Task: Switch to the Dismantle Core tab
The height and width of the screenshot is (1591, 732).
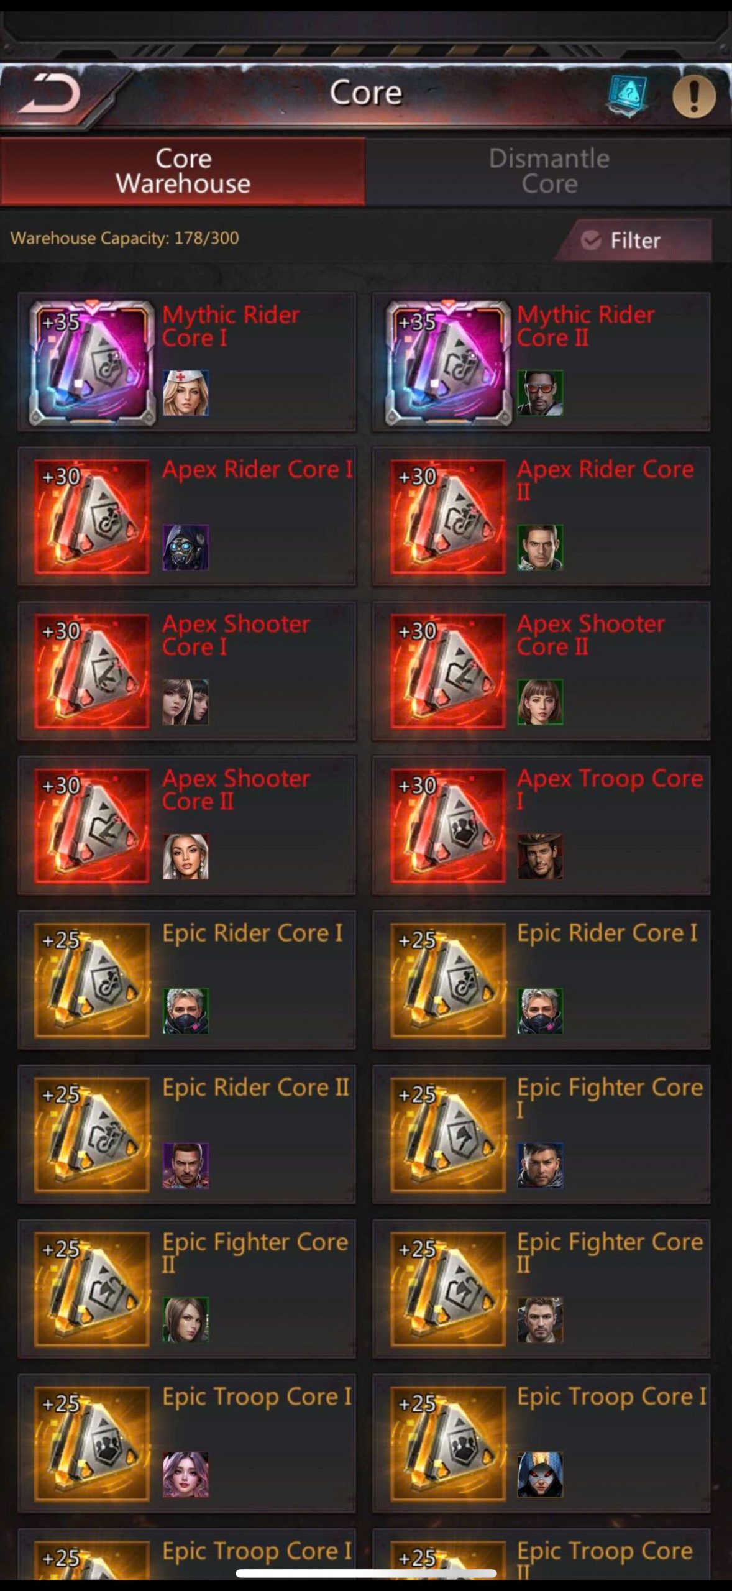Action: coord(549,172)
